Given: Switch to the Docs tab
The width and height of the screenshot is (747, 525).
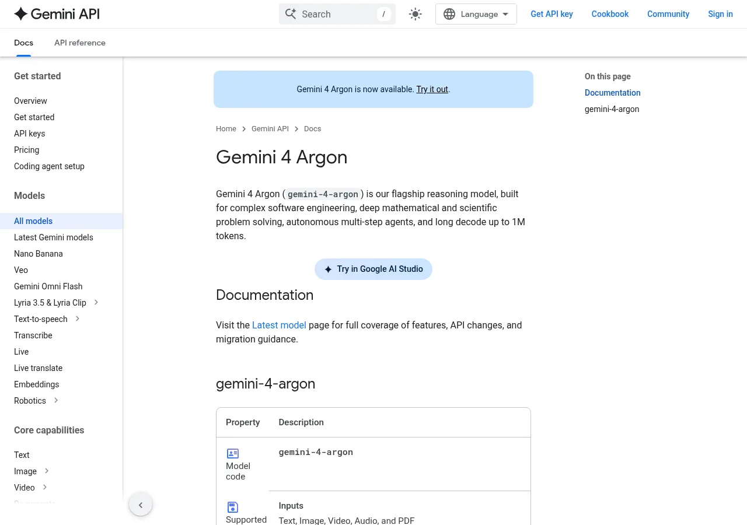Looking at the screenshot, I should (x=23, y=43).
